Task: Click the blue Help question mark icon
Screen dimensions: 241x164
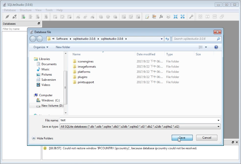Action: [216, 47]
